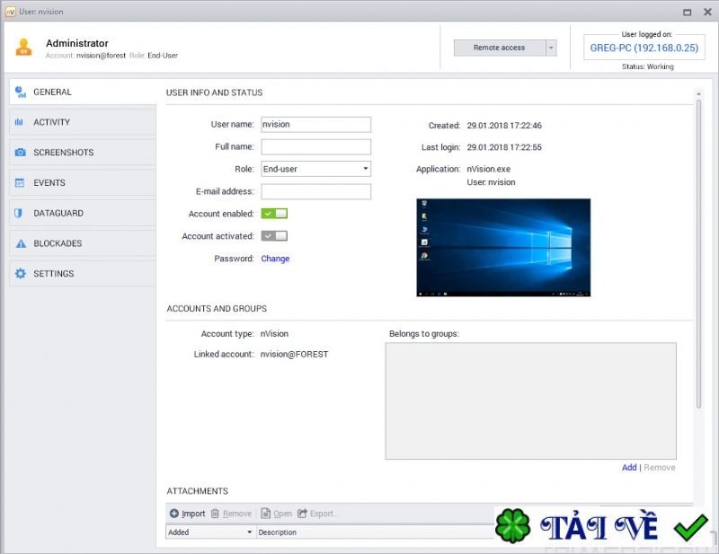Open the Role dropdown
The height and width of the screenshot is (554, 719).
[315, 169]
